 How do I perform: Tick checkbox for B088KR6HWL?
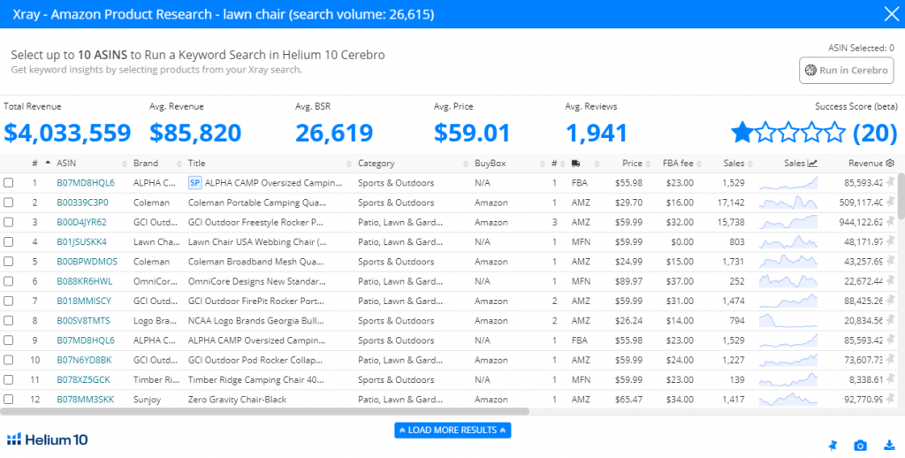click(x=9, y=281)
